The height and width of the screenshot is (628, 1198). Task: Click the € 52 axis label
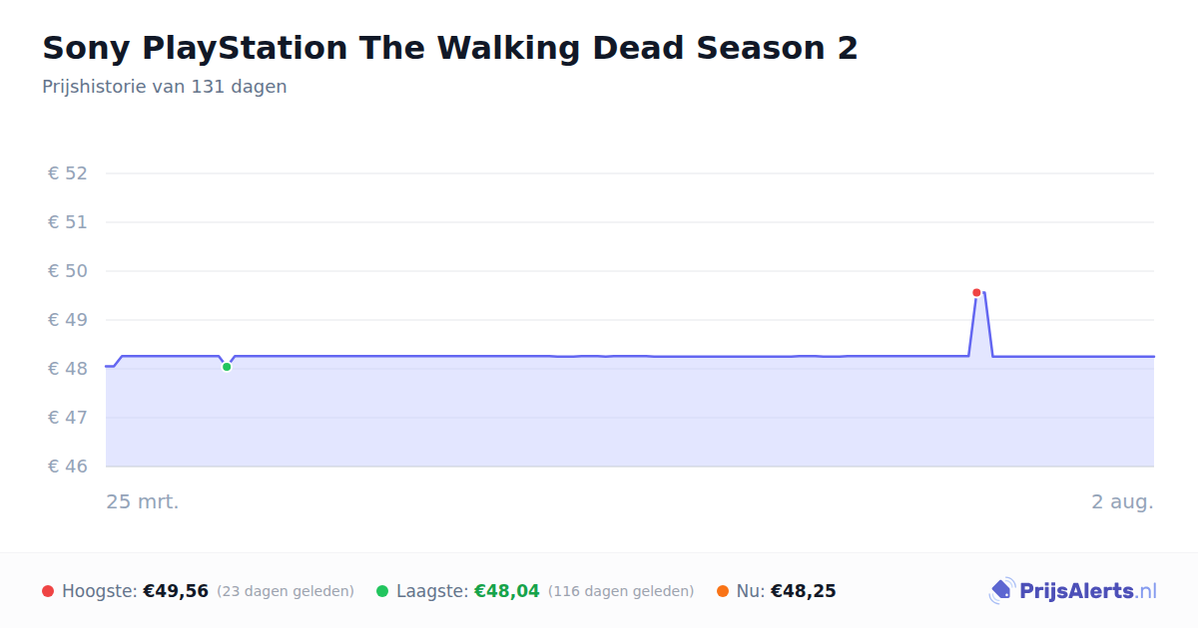click(68, 173)
